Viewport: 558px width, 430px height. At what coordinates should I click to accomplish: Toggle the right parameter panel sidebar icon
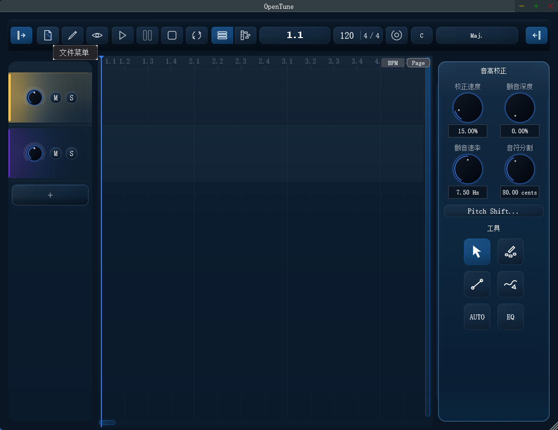pos(537,35)
